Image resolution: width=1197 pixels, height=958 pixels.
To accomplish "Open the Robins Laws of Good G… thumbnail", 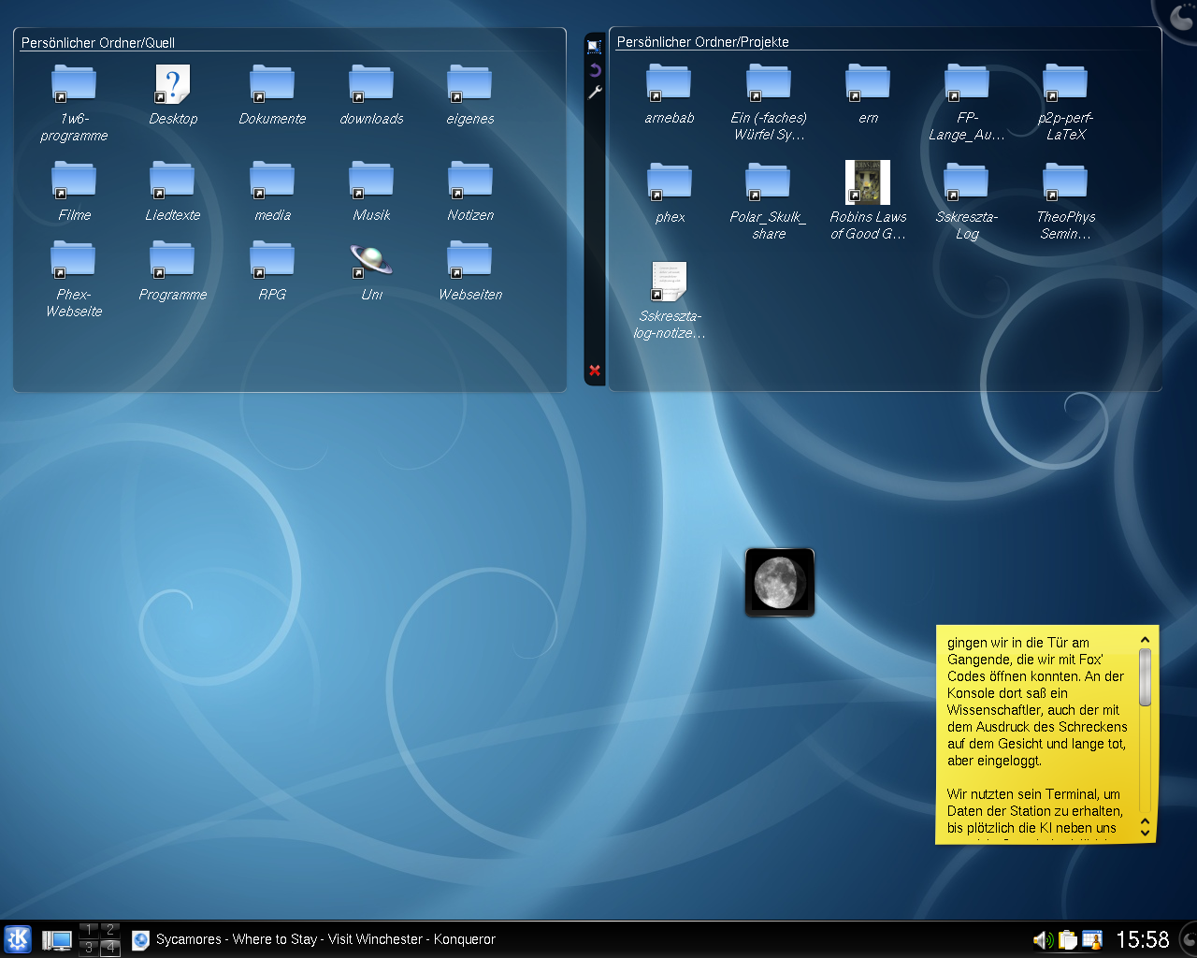I will (867, 182).
